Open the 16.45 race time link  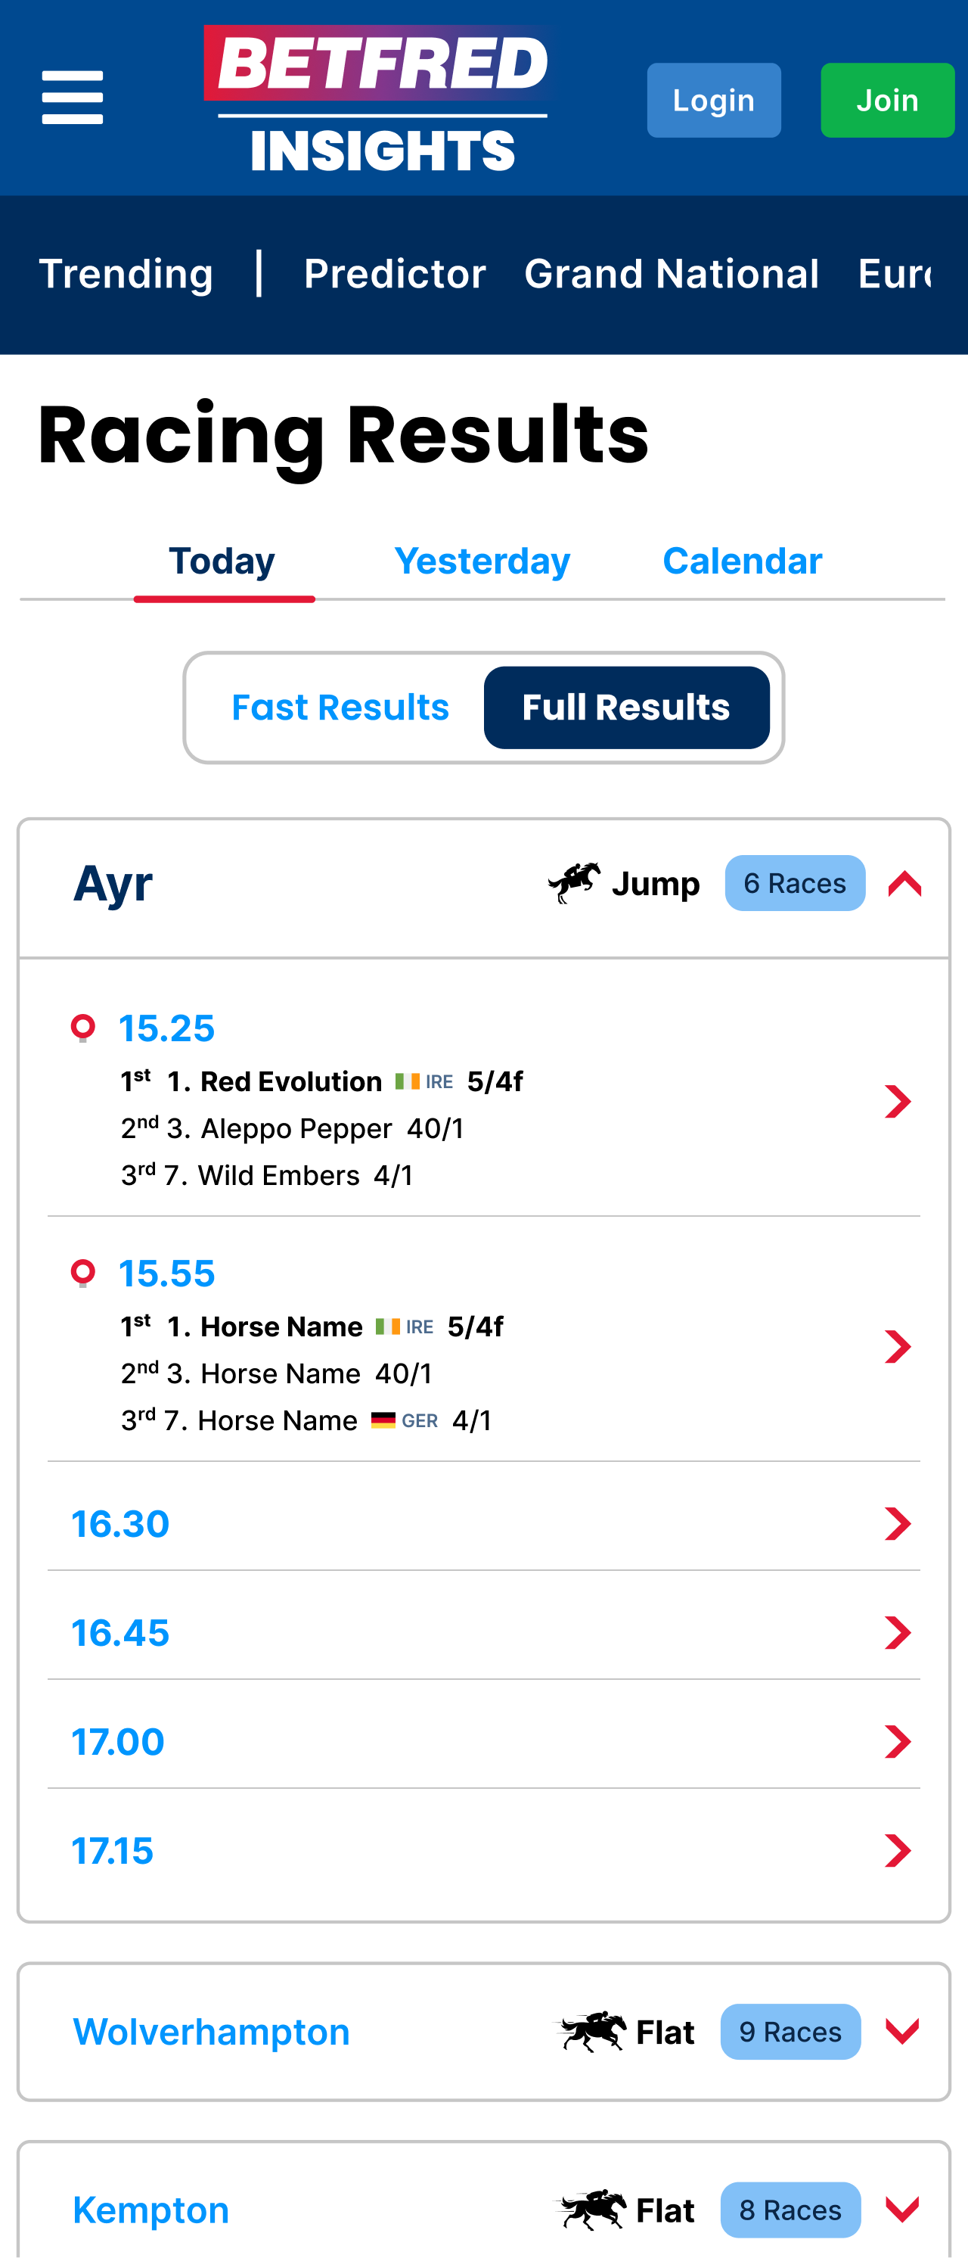pos(120,1632)
